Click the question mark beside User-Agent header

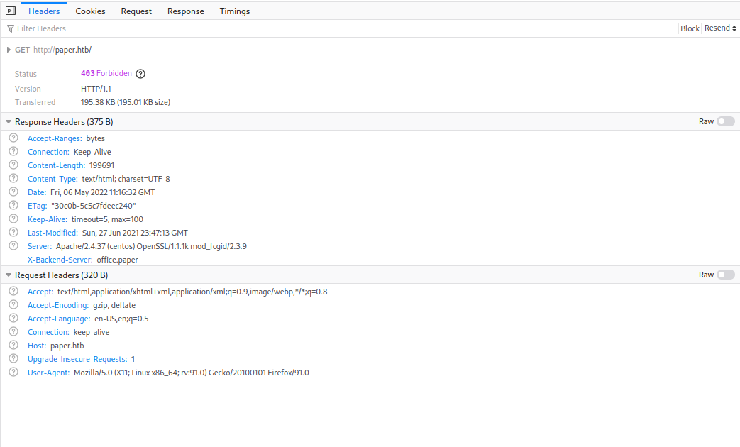tap(13, 372)
